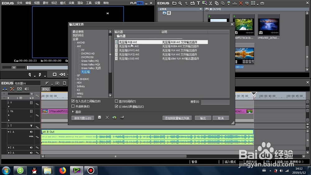This screenshot has width=311, height=175.
Task: Click the new color bar clip icon
Action: click(204, 3)
